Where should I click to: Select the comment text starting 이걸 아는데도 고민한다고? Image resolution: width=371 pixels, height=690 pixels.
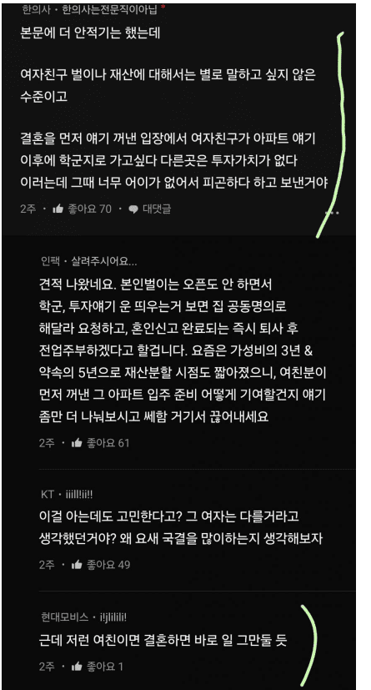pos(181,527)
